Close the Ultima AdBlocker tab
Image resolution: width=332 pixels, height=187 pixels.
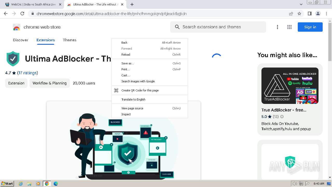122,4
